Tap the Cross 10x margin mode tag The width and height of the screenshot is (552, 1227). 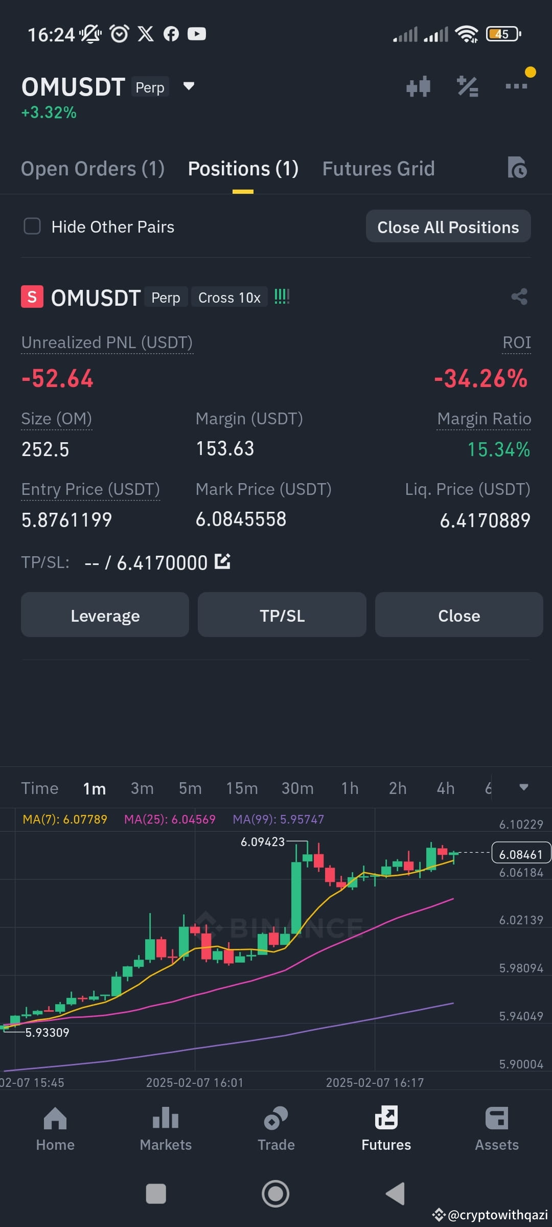pos(229,297)
